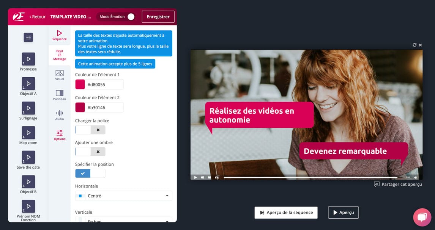Viewport: 435px width, 230px height.
Task: Choose the Map zoom sequence
Action: pos(28,133)
